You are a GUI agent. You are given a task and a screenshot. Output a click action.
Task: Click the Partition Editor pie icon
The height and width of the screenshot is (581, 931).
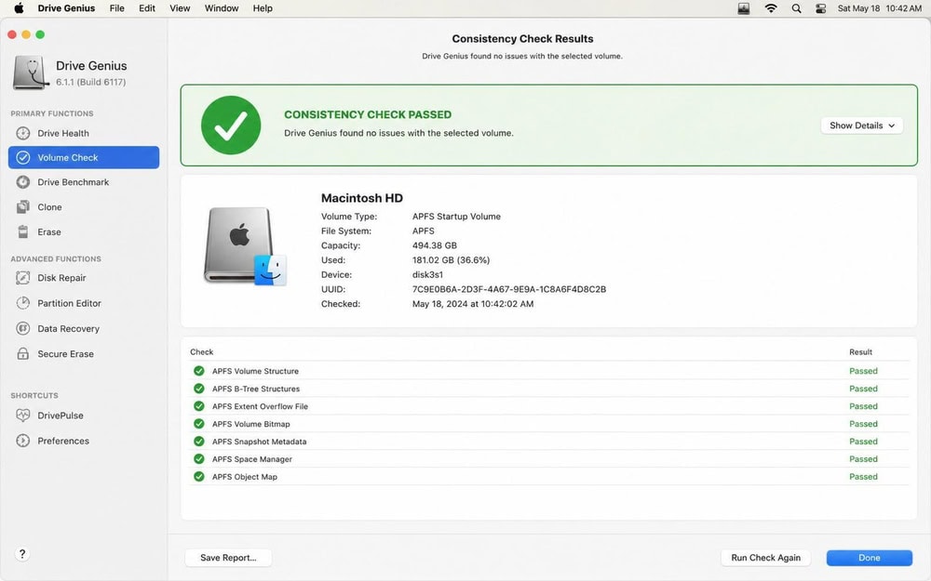[x=22, y=303]
